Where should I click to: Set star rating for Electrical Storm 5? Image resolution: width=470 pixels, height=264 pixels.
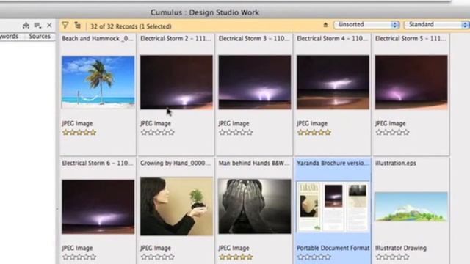pos(392,132)
